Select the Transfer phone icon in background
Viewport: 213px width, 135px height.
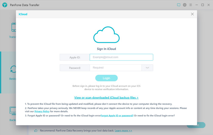14,27
